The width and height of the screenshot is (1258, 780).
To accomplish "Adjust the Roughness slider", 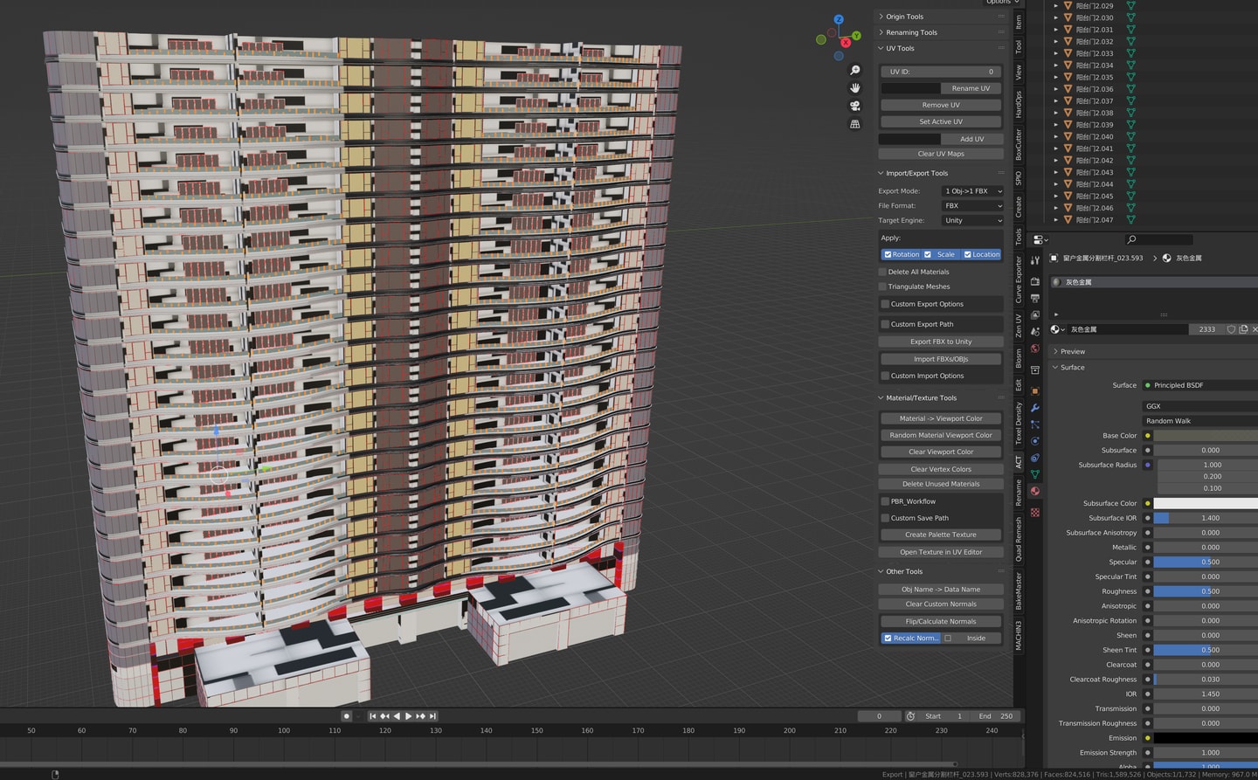I will 1206,591.
